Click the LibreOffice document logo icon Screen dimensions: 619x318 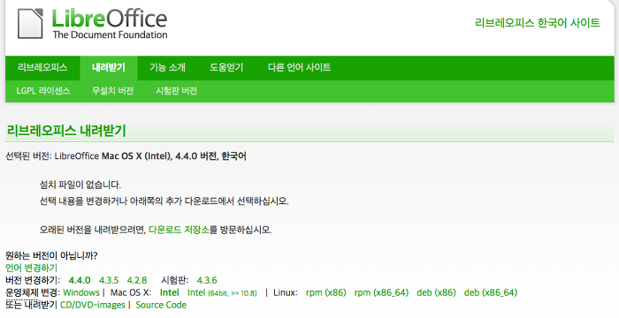[x=30, y=23]
